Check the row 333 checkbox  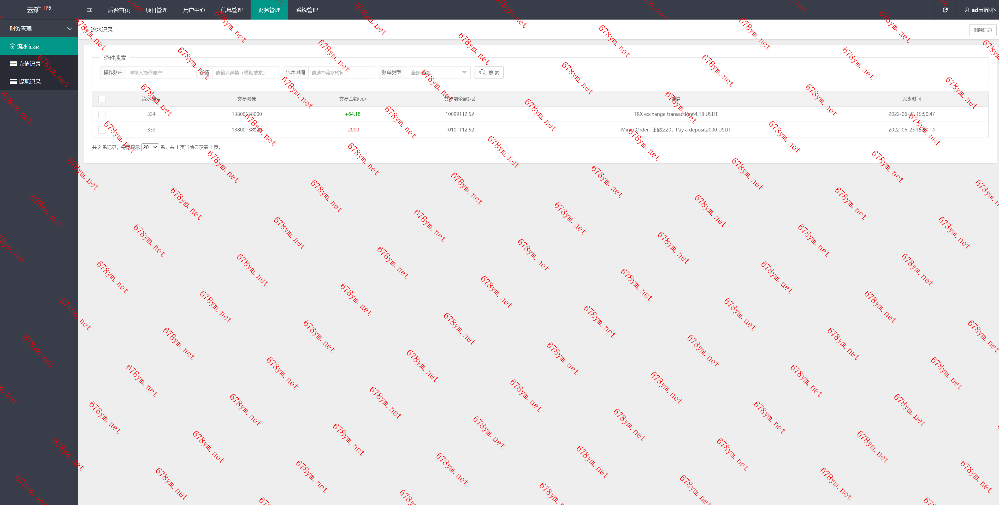[102, 130]
